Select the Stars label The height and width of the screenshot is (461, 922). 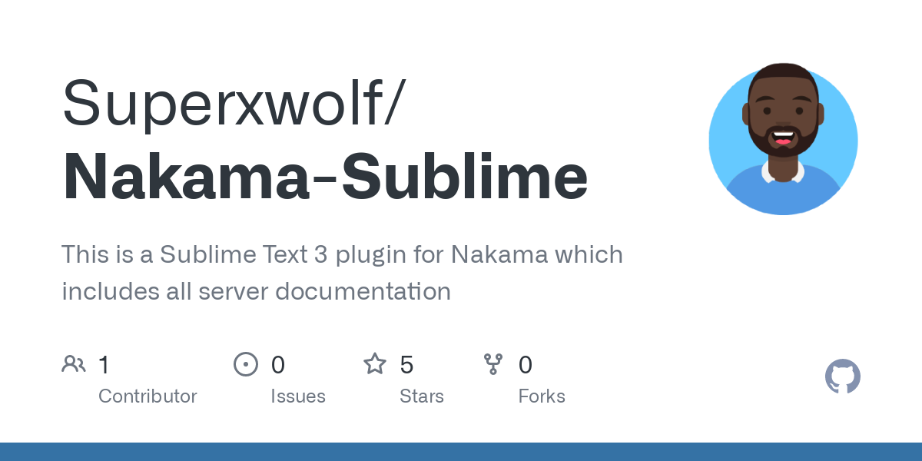click(422, 396)
